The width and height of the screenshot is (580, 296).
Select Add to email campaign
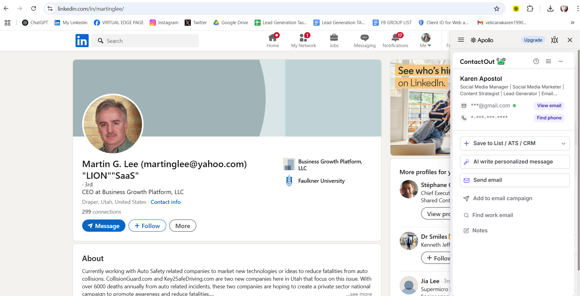(x=497, y=198)
